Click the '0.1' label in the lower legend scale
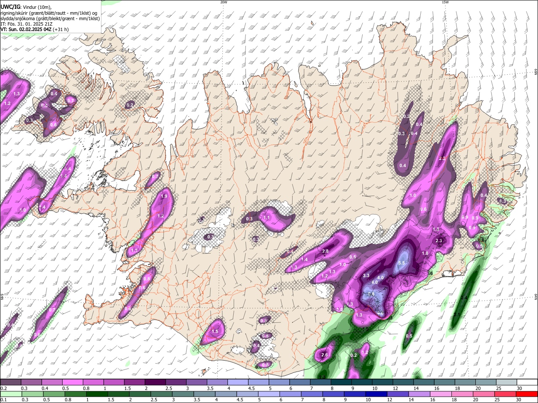 (x=3, y=400)
